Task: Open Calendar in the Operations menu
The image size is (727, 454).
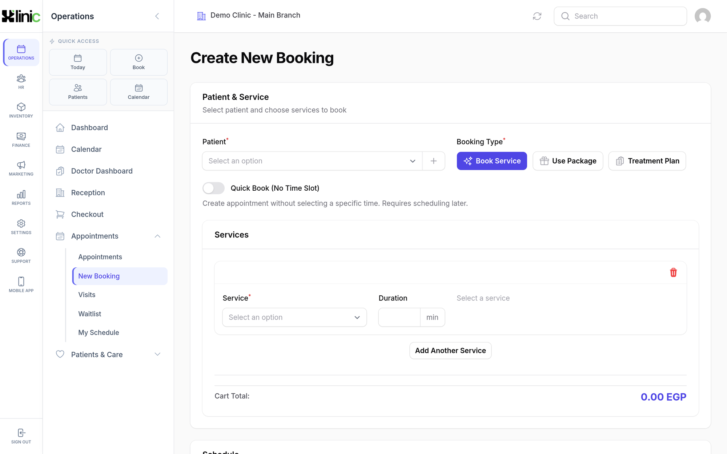Action: (x=108, y=149)
